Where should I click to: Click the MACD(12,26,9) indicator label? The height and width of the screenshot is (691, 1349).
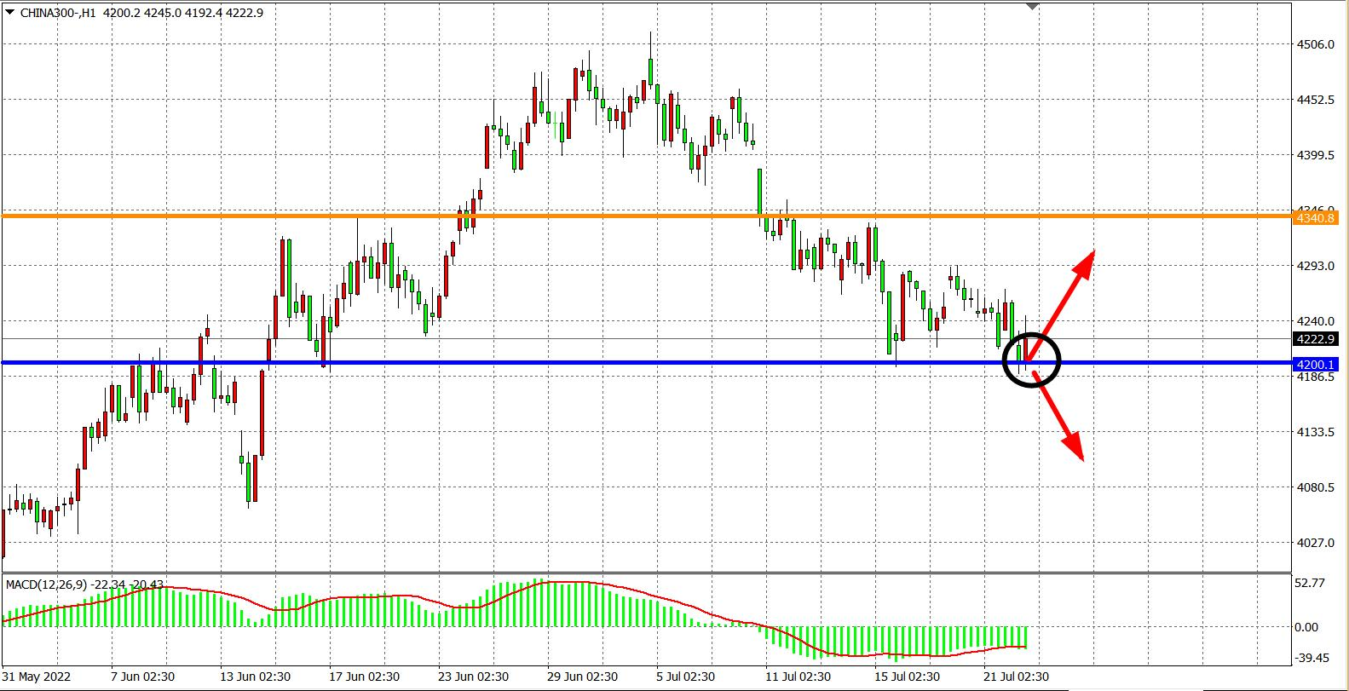coord(48,584)
